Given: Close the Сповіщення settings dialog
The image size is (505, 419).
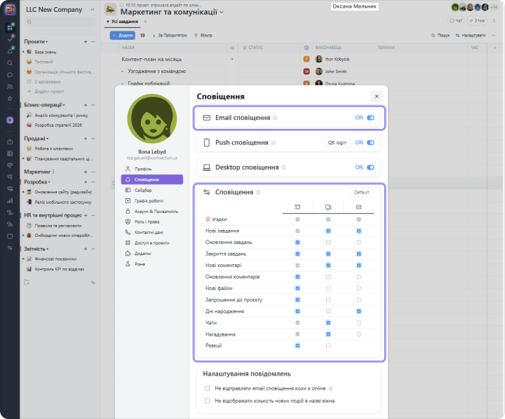Looking at the screenshot, I should coord(377,96).
